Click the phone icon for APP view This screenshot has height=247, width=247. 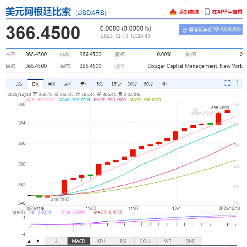tap(207, 12)
